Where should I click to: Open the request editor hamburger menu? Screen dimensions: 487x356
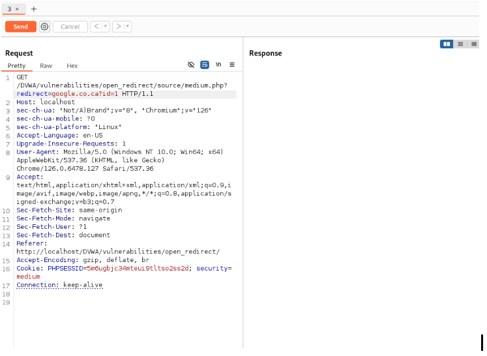(231, 65)
